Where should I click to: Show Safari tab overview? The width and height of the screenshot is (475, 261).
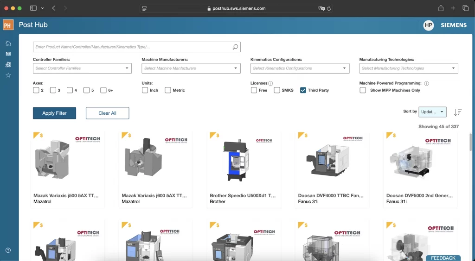(465, 8)
